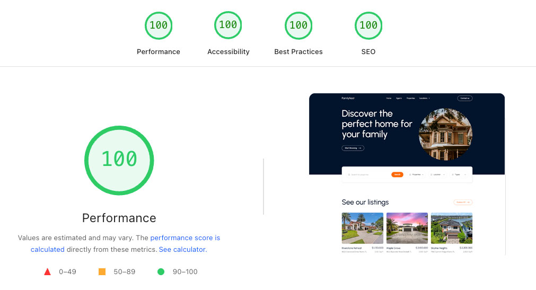Click the Skyline Heights listing photo
536x290 pixels.
[x=452, y=228]
